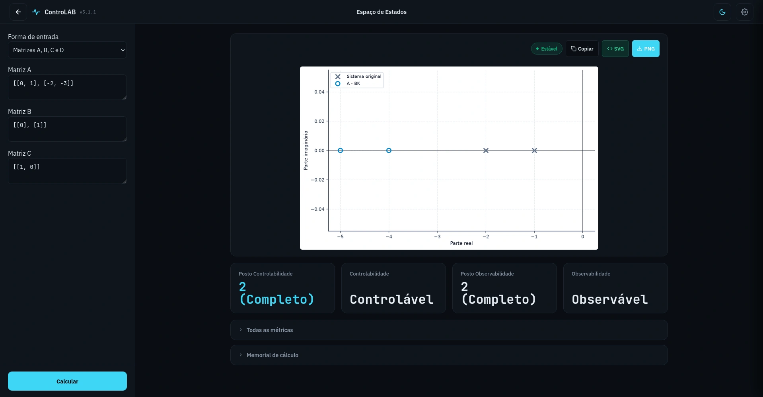
Task: Open Forma de entrada dropdown
Action: [x=67, y=50]
